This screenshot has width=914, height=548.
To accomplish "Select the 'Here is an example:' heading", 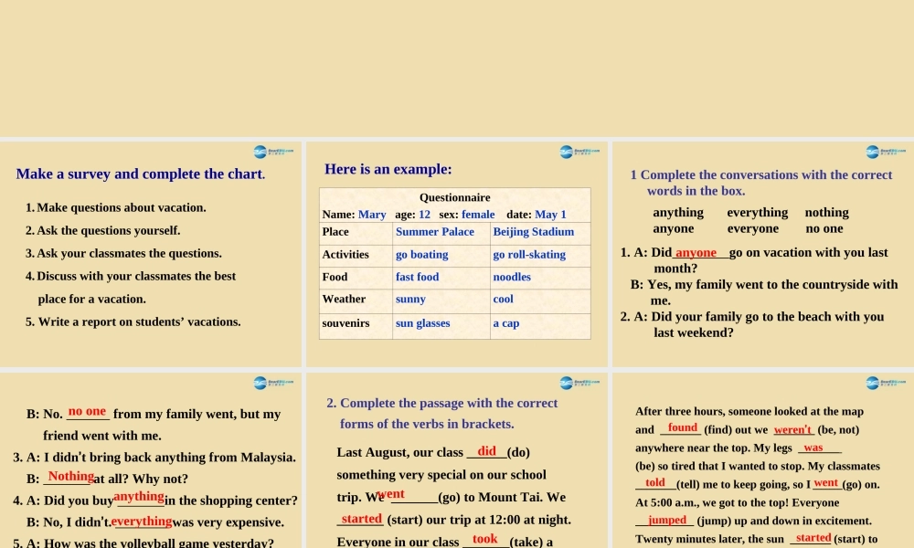I will pos(388,169).
